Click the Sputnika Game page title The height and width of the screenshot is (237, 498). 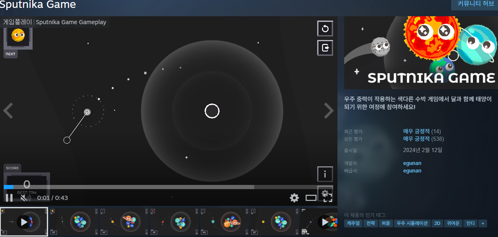tap(38, 5)
